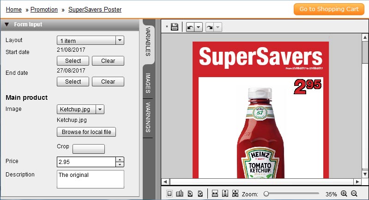Open the Layout dropdown showing 1 item
Screen dimensions: 369x200
coord(91,40)
